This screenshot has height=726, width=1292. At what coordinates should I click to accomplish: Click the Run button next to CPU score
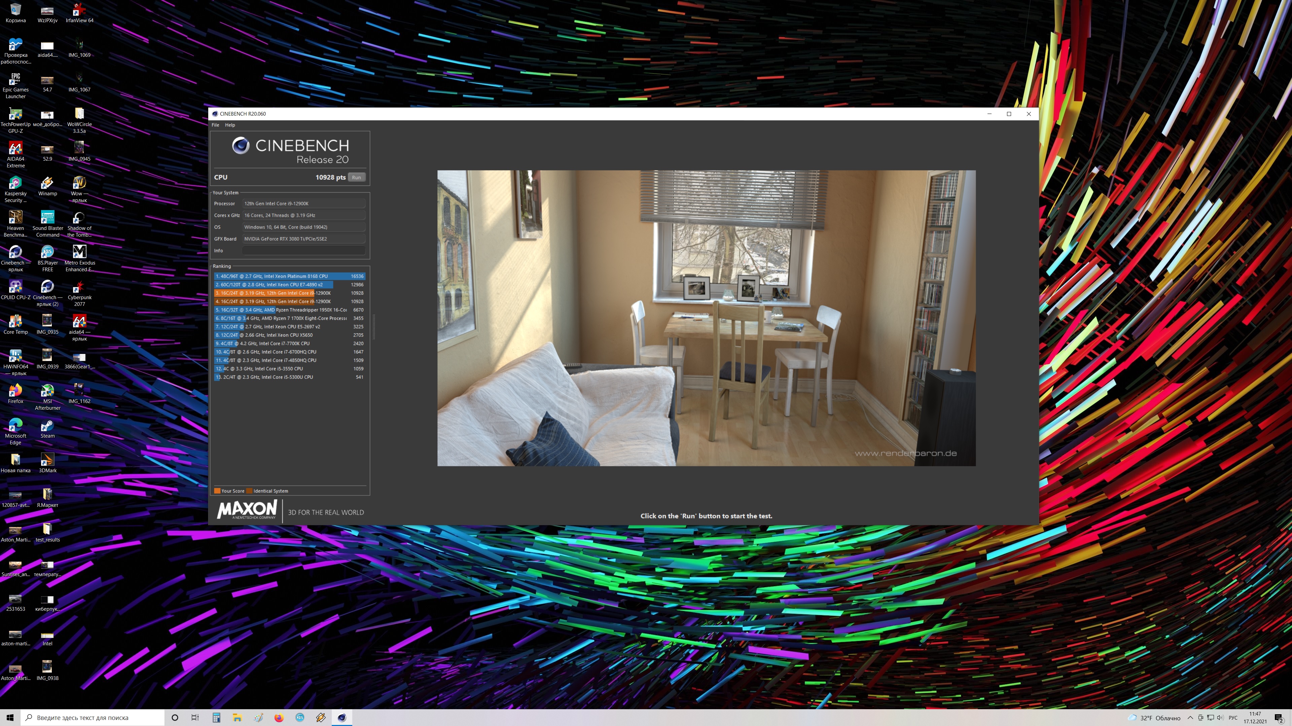[x=356, y=177]
